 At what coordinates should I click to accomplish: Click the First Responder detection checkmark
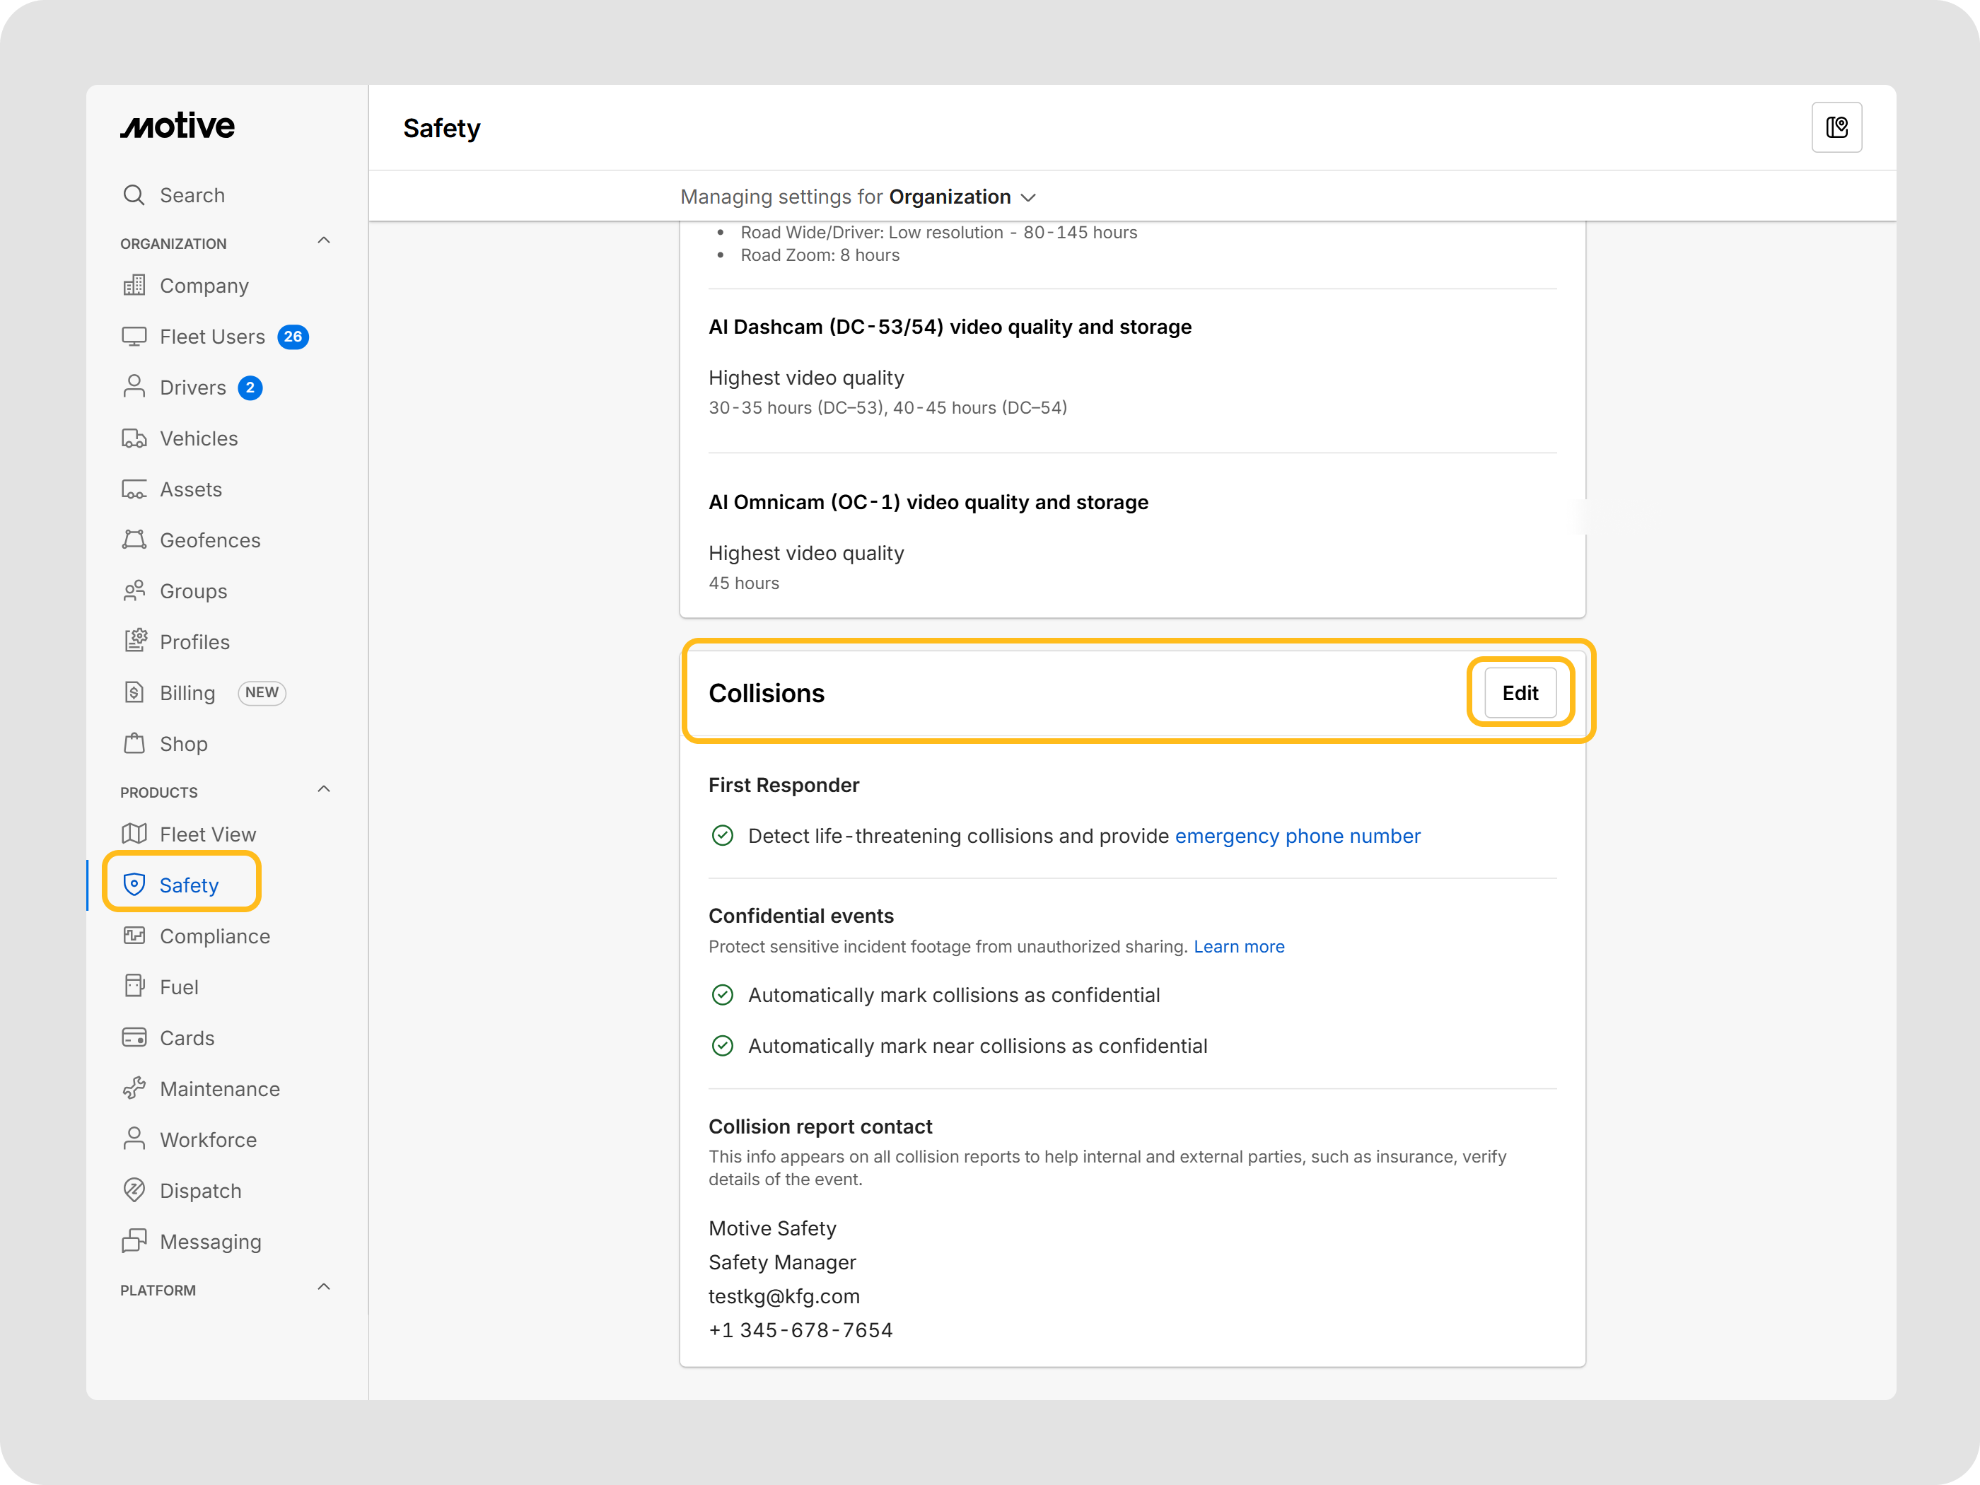(x=723, y=835)
